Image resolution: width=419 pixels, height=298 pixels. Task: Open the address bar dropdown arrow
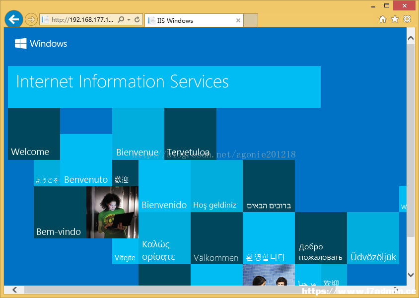129,19
